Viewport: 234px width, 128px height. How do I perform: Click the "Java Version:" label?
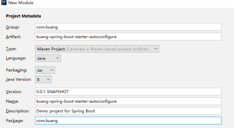(x=18, y=79)
